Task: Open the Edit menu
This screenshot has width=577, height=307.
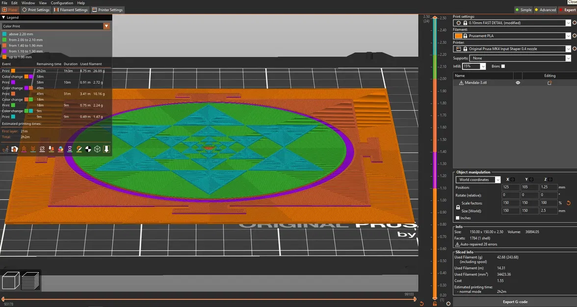Action: coord(14,3)
